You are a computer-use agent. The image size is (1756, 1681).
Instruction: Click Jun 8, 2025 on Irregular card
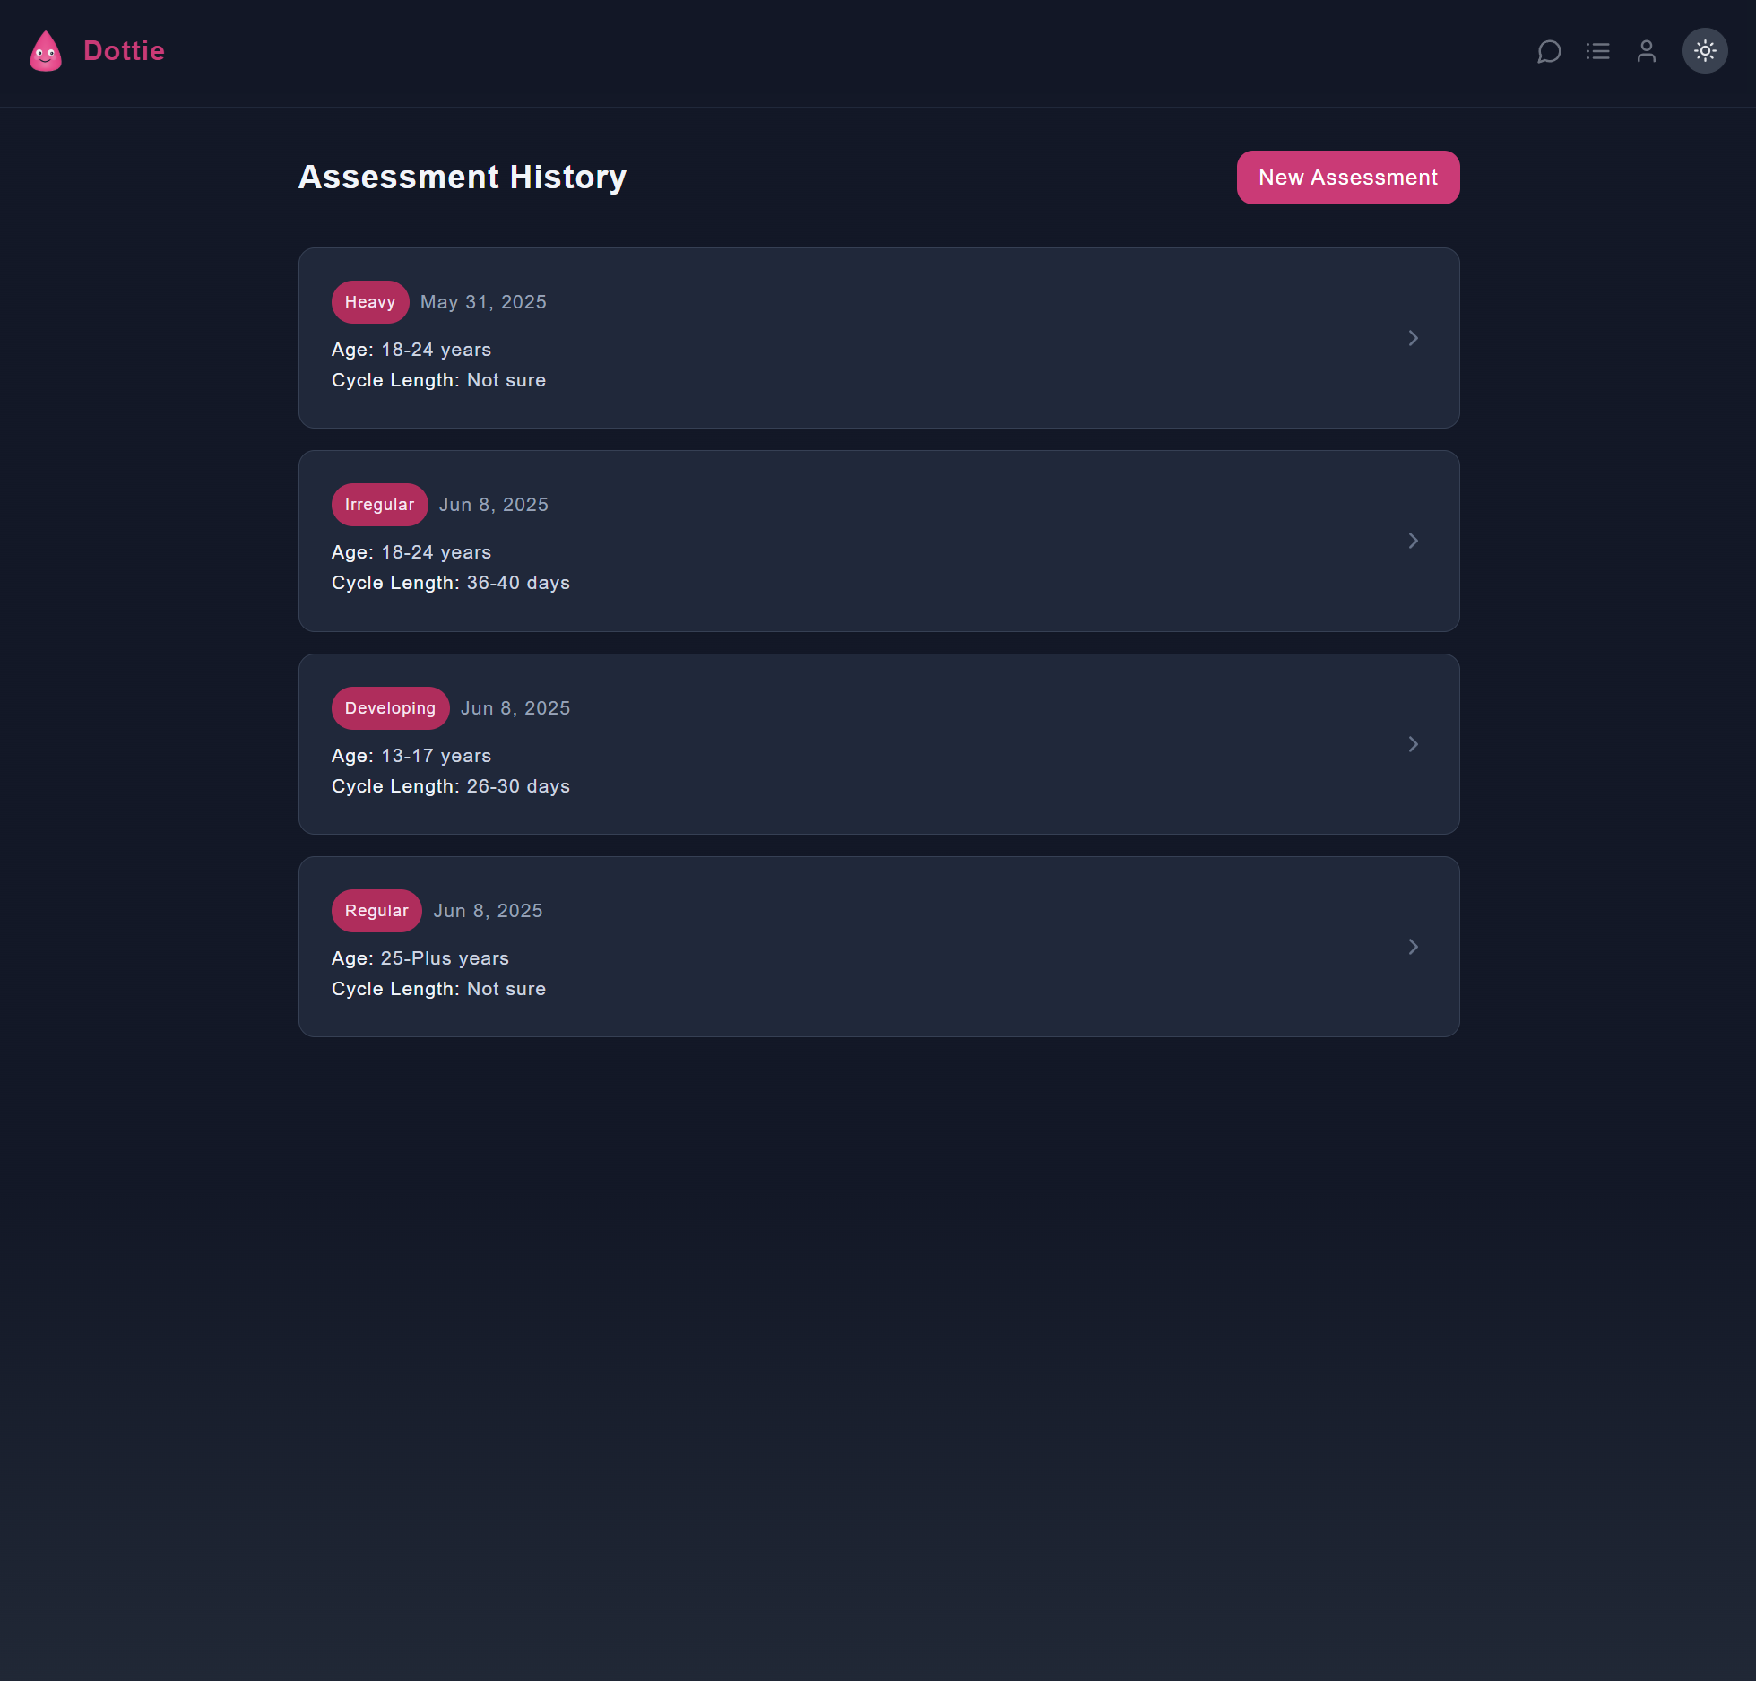point(494,505)
